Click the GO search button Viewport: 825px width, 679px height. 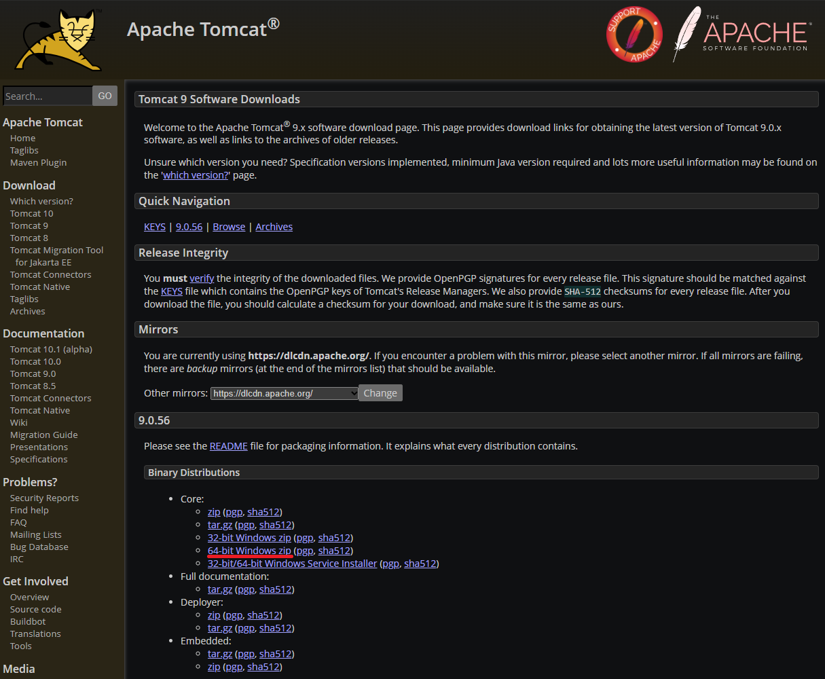(x=105, y=96)
